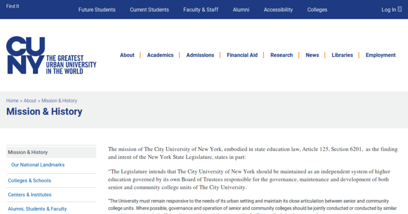Open the Future Students menu item
Screen dimensions: 408x214
coord(97,10)
